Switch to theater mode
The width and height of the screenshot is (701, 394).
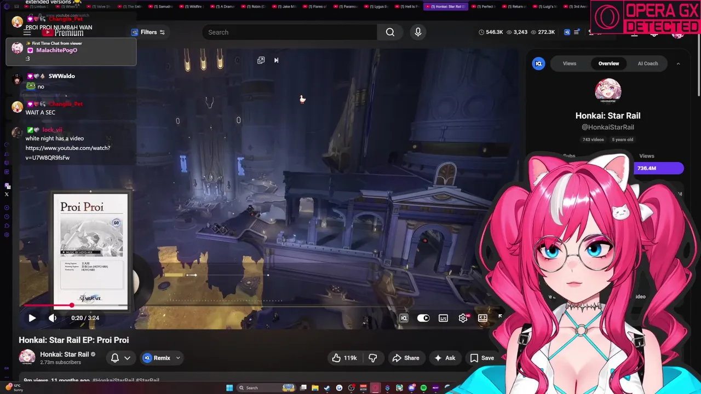(482, 318)
